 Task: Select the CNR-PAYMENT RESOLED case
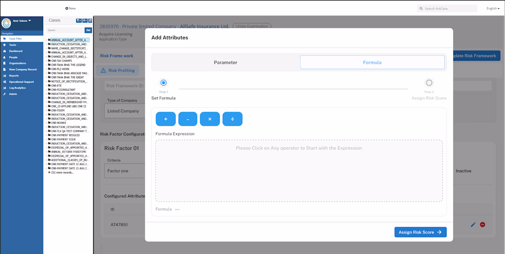click(65, 135)
